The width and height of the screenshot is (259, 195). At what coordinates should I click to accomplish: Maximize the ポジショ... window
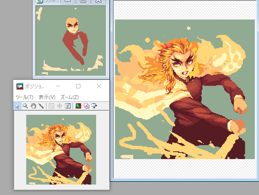78,86
